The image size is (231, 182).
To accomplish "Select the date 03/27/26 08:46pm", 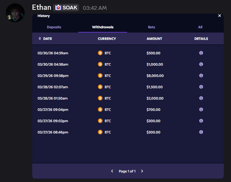I will click(53, 132).
